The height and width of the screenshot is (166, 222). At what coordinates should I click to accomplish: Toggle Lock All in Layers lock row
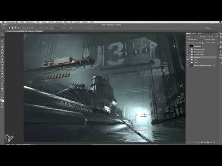coord(203,43)
